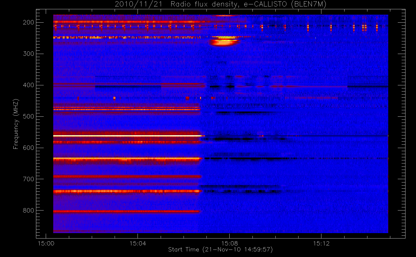Click the 15:12 time tick label
Screen dimensions: 416x257
[321, 243]
